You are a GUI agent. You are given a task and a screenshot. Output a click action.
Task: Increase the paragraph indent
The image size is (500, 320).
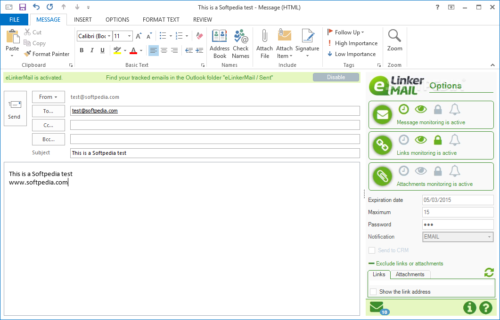(200, 50)
